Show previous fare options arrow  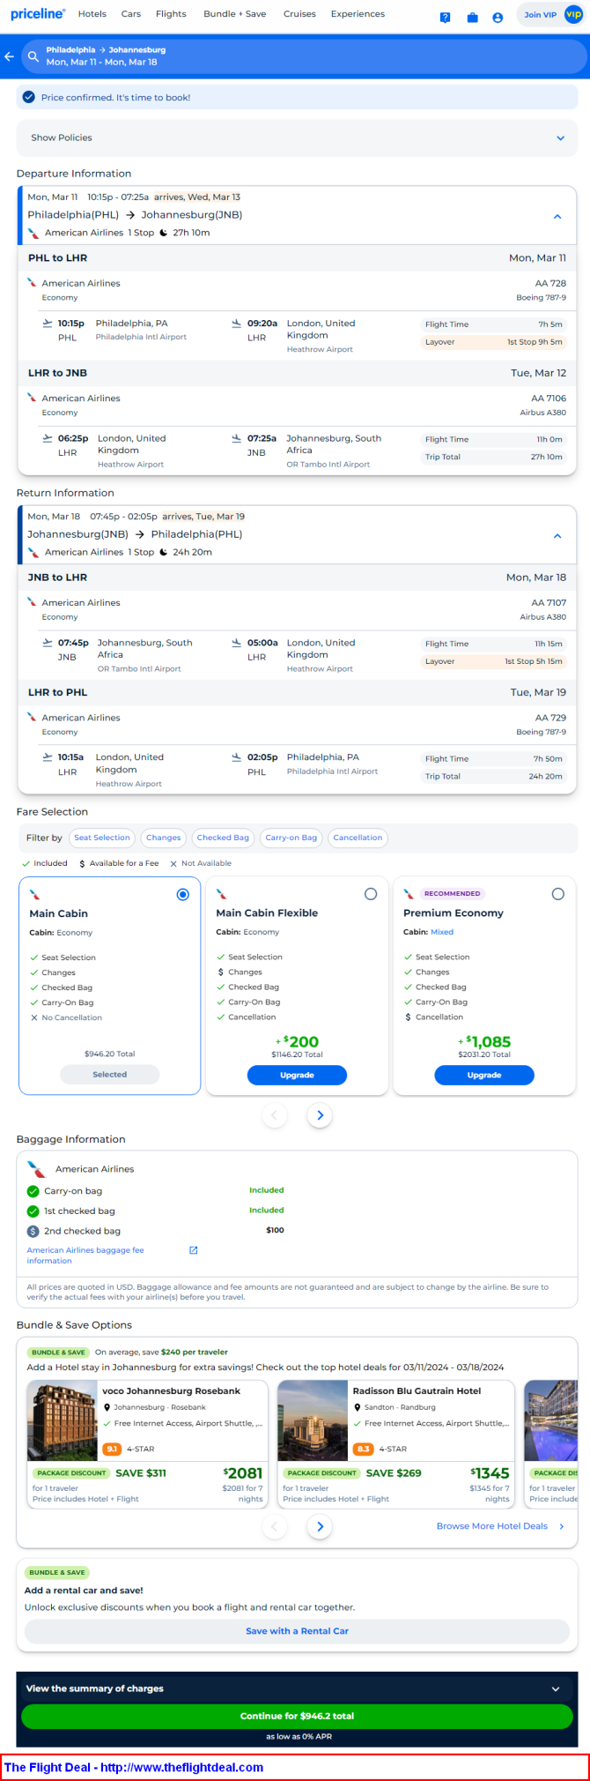(275, 1115)
